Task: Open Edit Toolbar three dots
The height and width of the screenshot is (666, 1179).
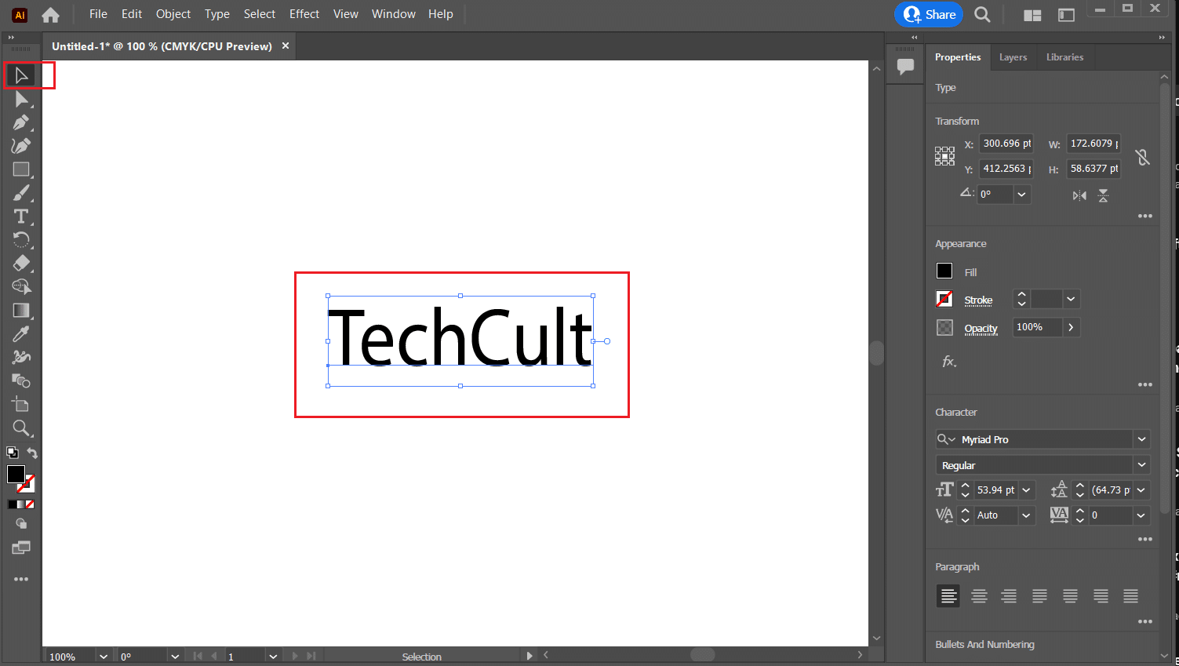Action: point(21,579)
